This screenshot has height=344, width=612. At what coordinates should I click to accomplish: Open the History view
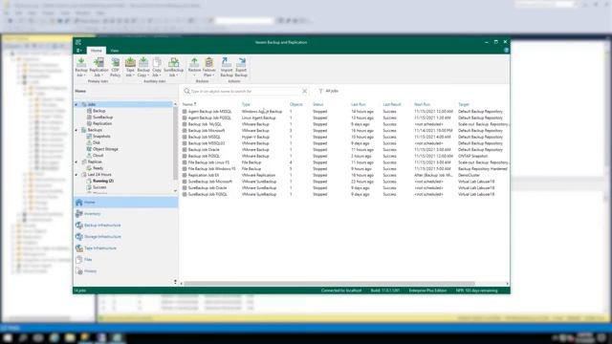[125, 271]
